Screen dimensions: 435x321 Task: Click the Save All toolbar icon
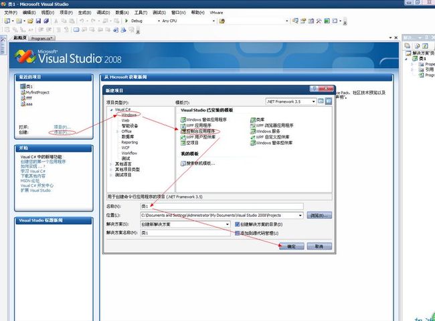click(x=46, y=21)
